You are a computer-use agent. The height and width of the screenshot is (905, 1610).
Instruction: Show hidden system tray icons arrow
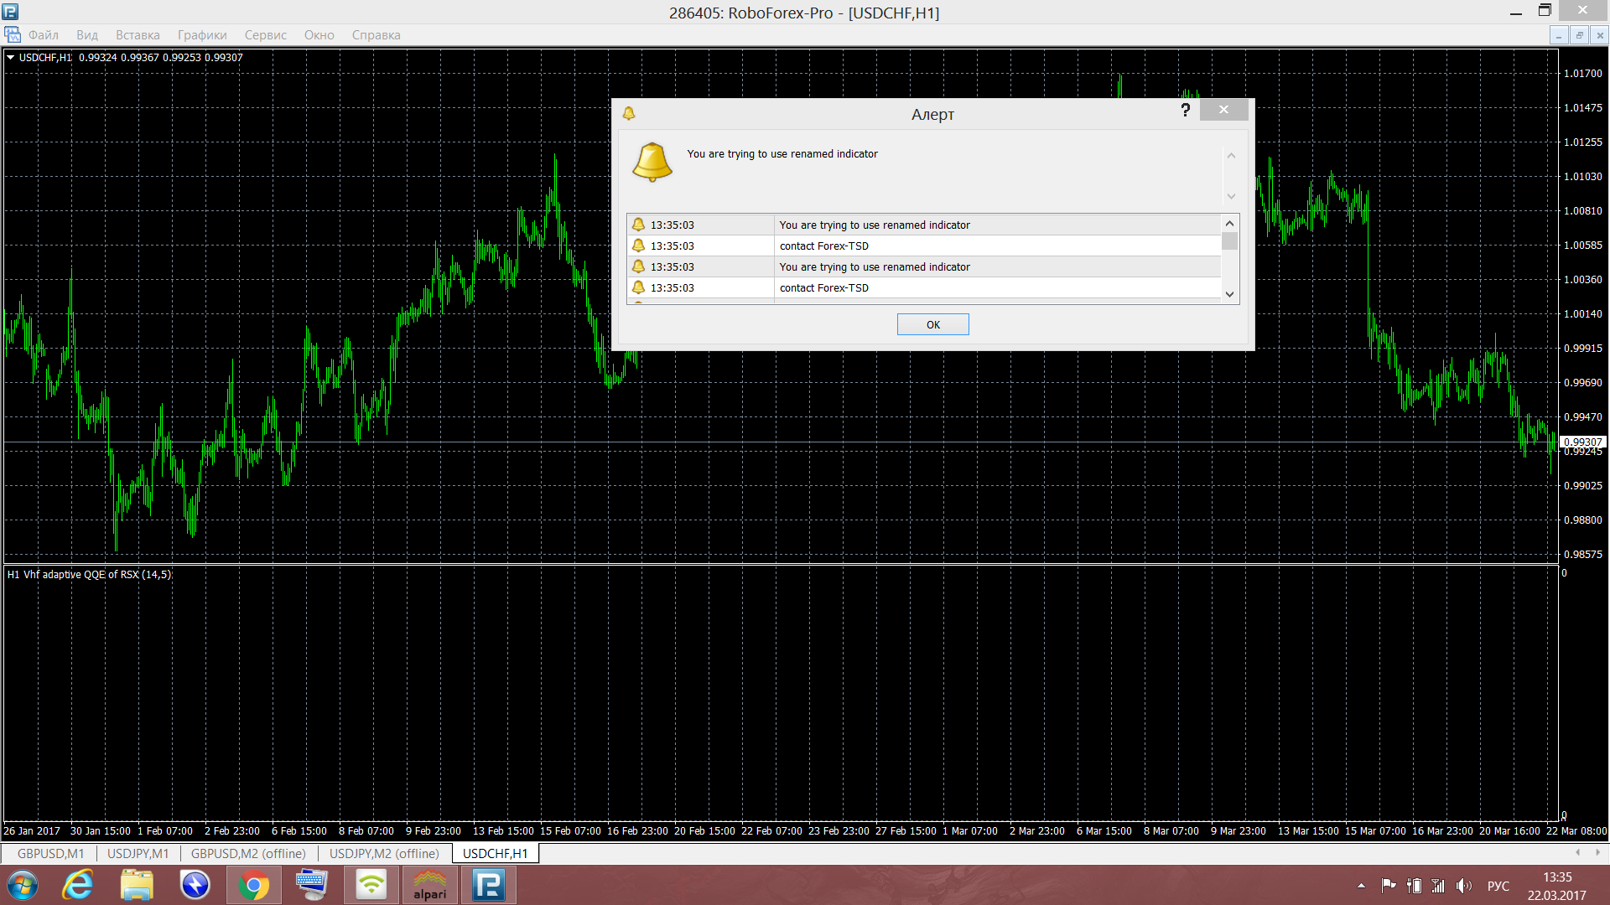click(x=1361, y=886)
